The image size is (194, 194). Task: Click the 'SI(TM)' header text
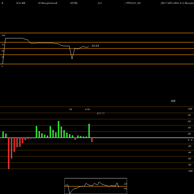click(x=74, y=3)
